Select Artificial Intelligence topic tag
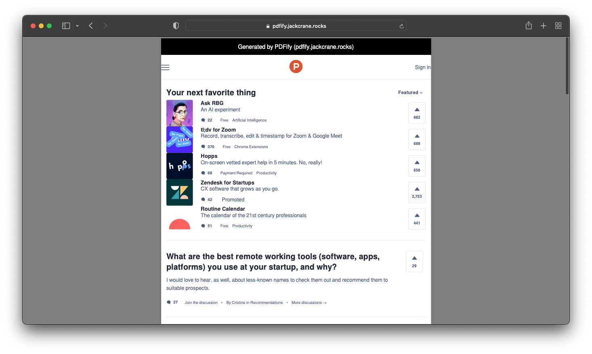The image size is (592, 354). pyautogui.click(x=249, y=120)
